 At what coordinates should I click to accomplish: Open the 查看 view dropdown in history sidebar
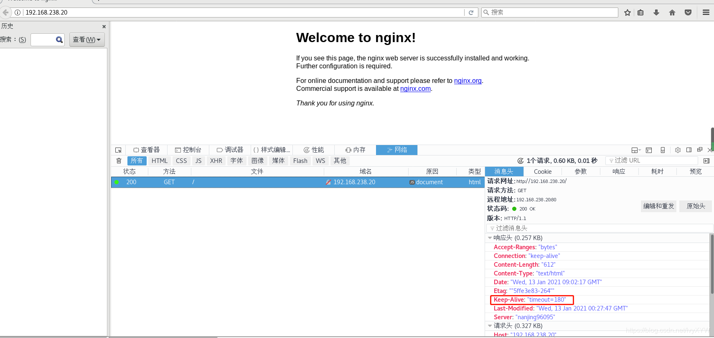(87, 40)
